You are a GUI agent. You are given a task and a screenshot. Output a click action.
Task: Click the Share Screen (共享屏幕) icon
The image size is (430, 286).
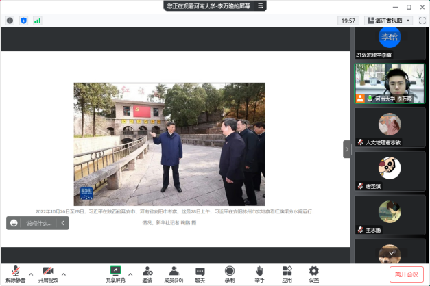[115, 272]
